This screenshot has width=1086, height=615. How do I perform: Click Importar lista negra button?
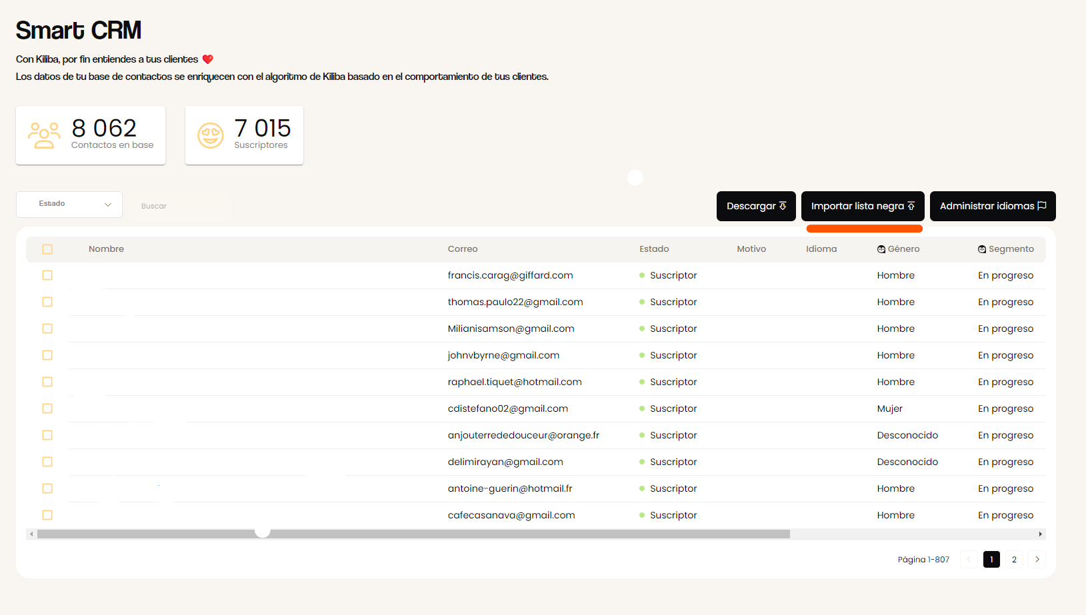tap(863, 206)
